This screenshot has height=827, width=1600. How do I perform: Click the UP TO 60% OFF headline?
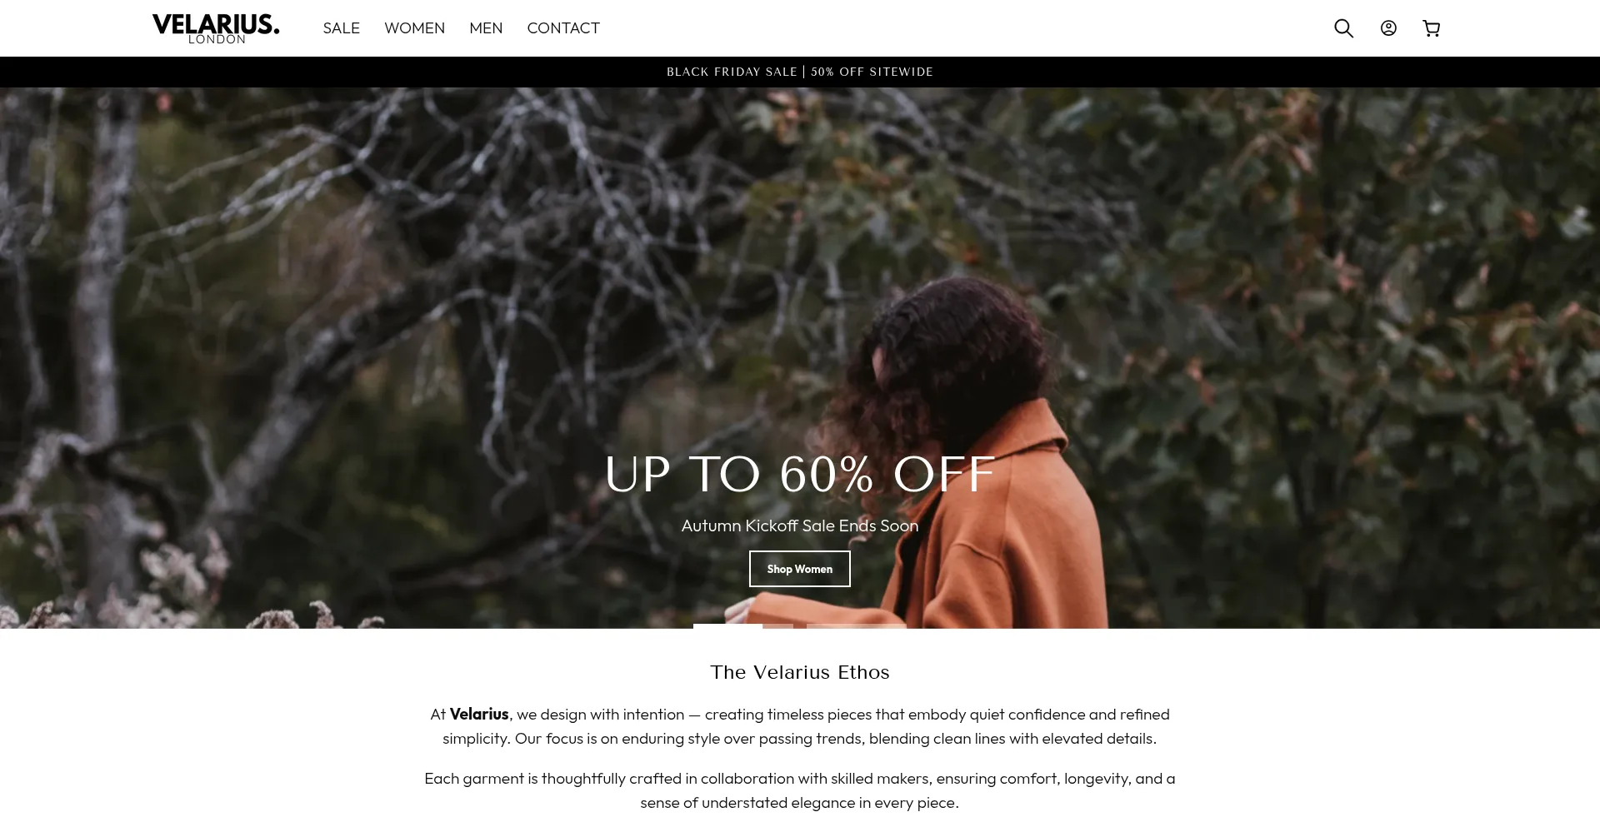800,475
